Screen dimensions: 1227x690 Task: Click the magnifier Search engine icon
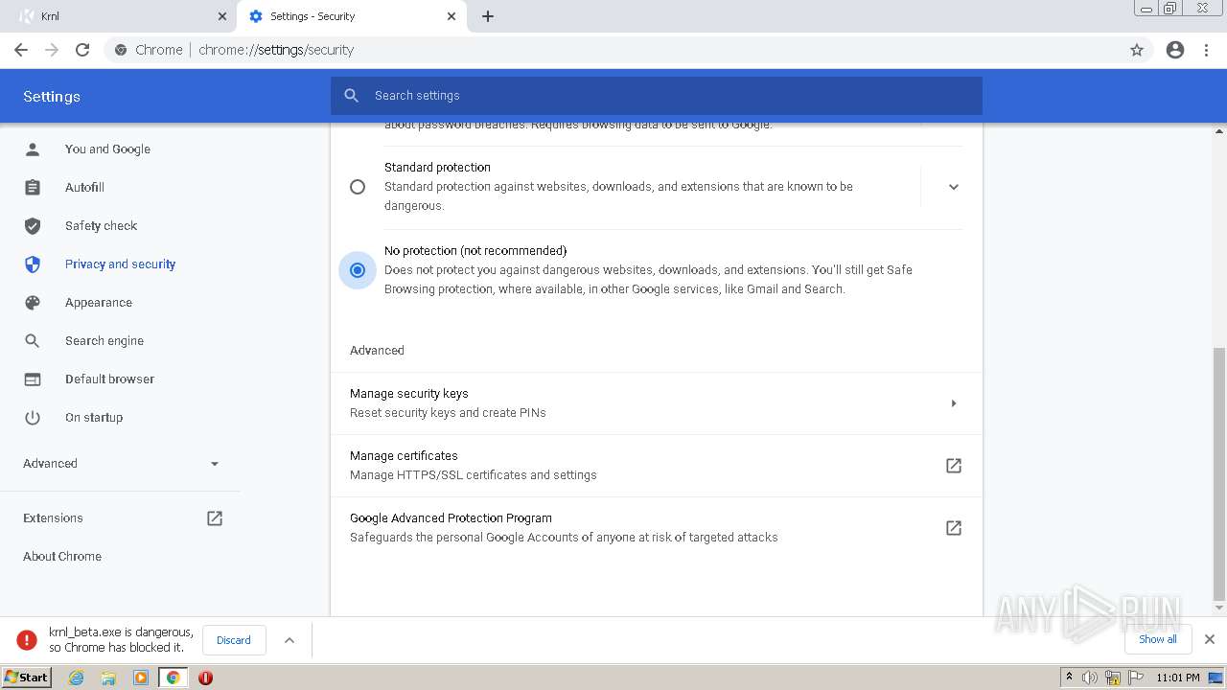tap(33, 341)
